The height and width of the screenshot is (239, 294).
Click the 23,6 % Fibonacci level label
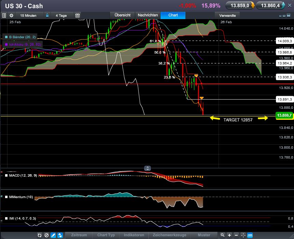tap(169, 77)
